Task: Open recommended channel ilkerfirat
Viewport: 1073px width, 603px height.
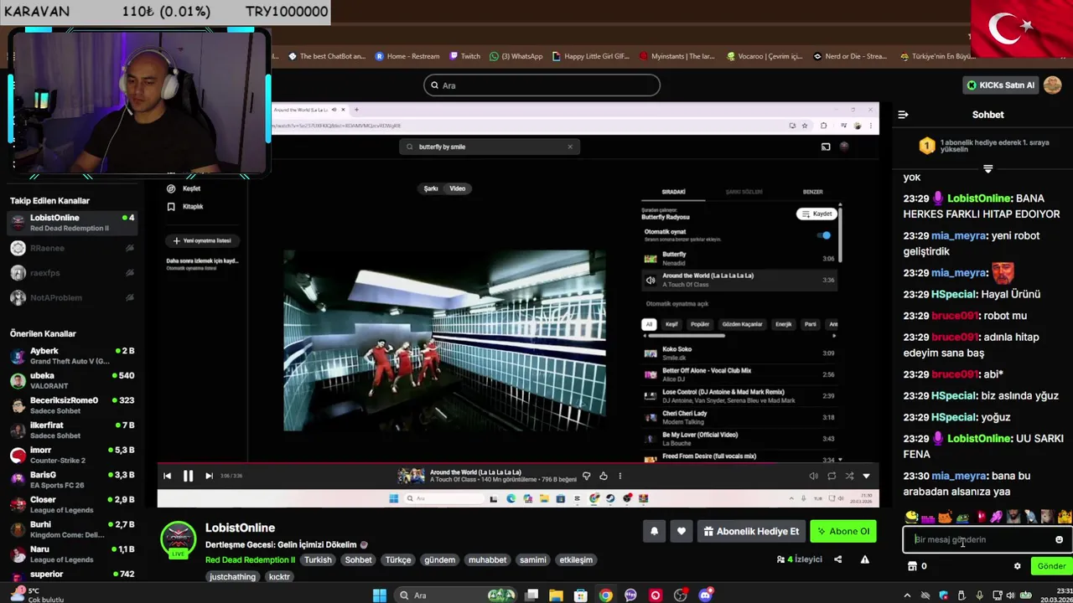Action: pyautogui.click(x=71, y=430)
